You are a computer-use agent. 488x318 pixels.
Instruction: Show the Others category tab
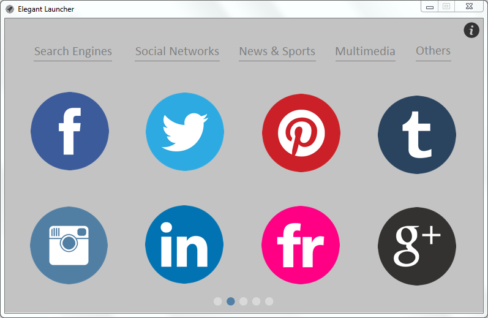(434, 51)
